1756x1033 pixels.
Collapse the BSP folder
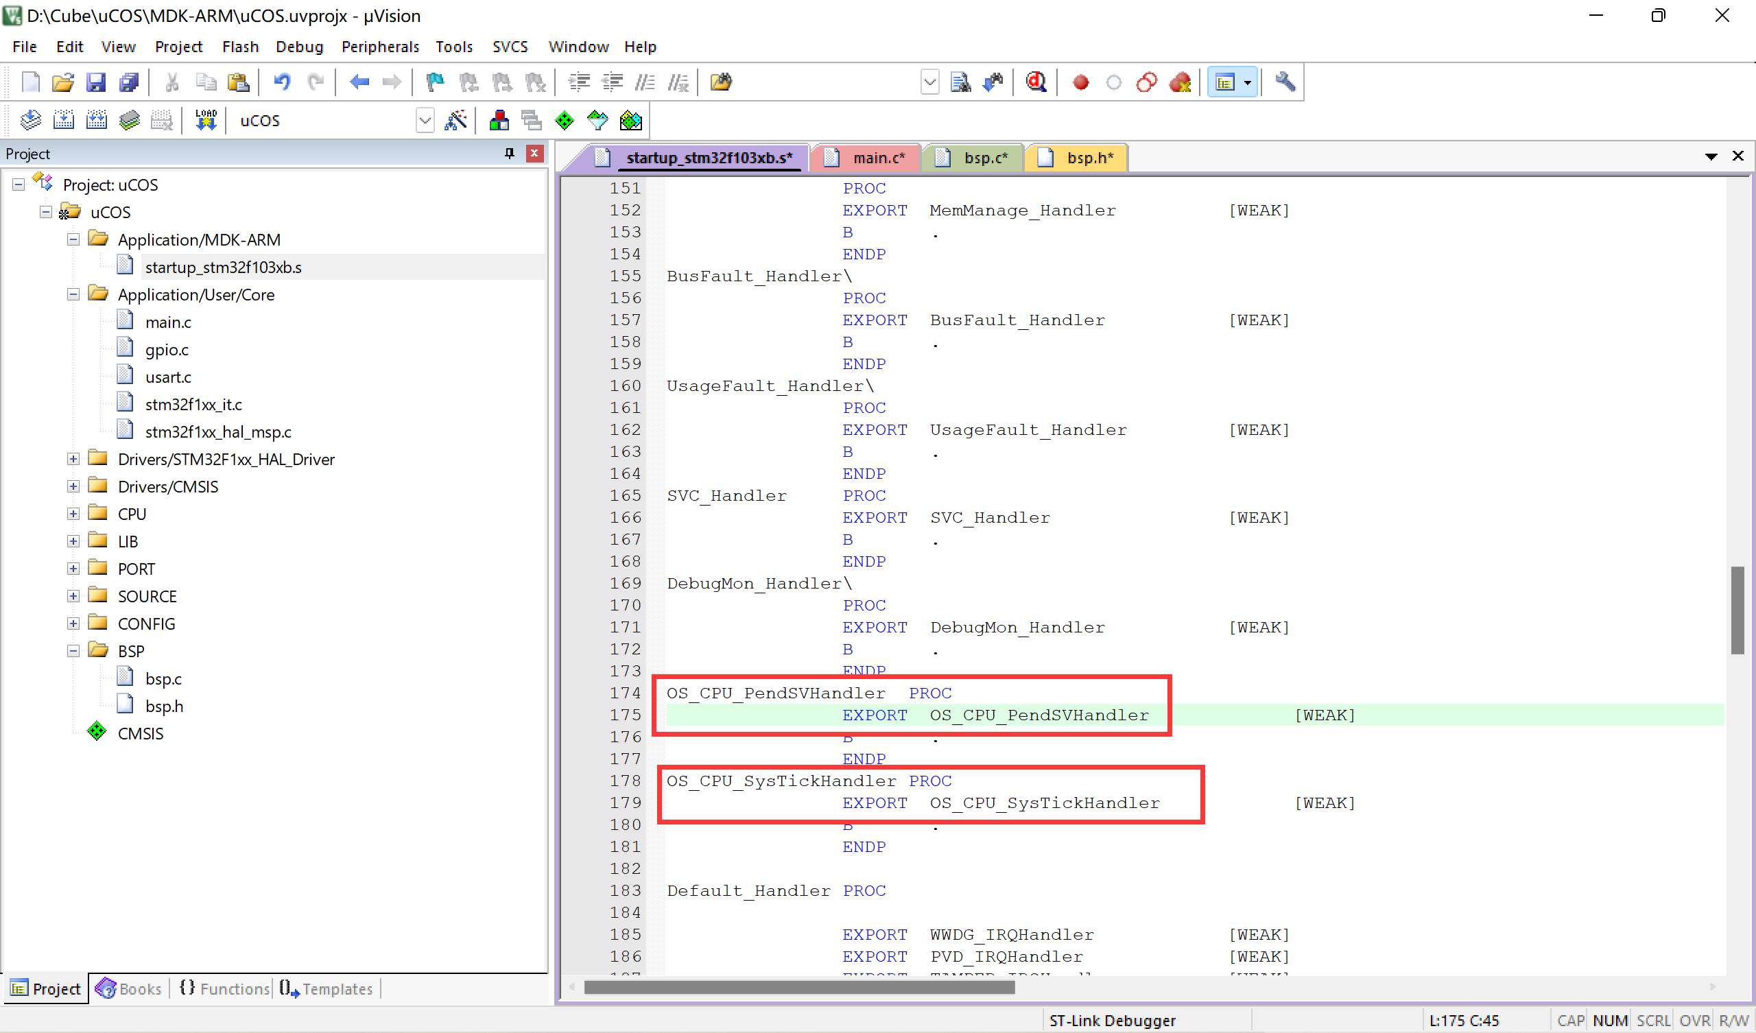click(73, 650)
